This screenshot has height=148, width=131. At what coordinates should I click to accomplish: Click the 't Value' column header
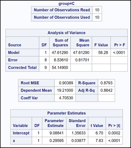pyautogui.click(x=97, y=125)
